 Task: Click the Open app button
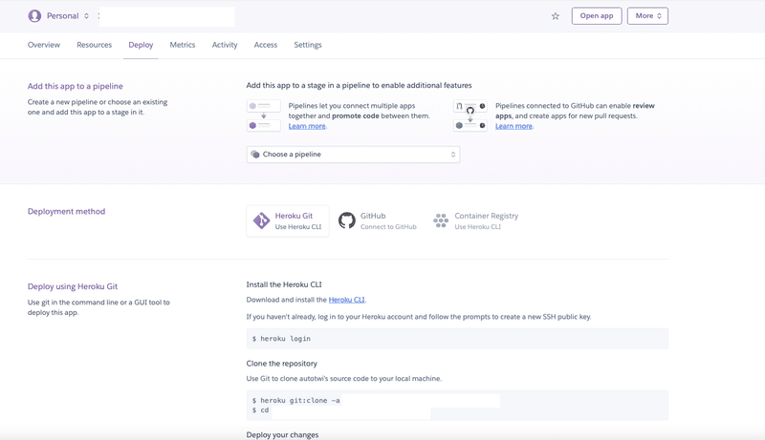click(x=597, y=16)
